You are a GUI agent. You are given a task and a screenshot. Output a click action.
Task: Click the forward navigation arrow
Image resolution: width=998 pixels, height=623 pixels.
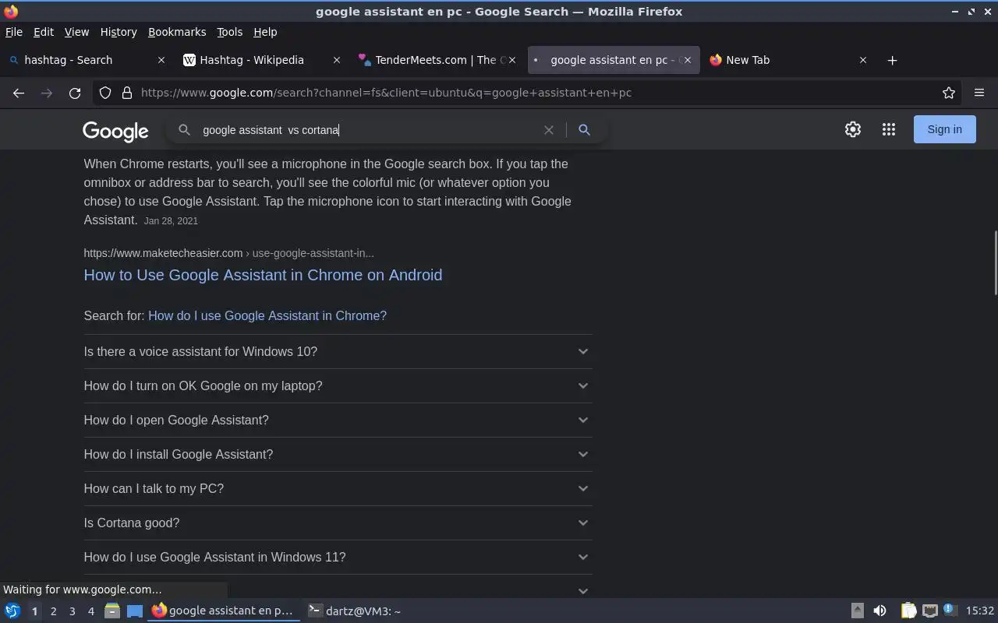[47, 93]
